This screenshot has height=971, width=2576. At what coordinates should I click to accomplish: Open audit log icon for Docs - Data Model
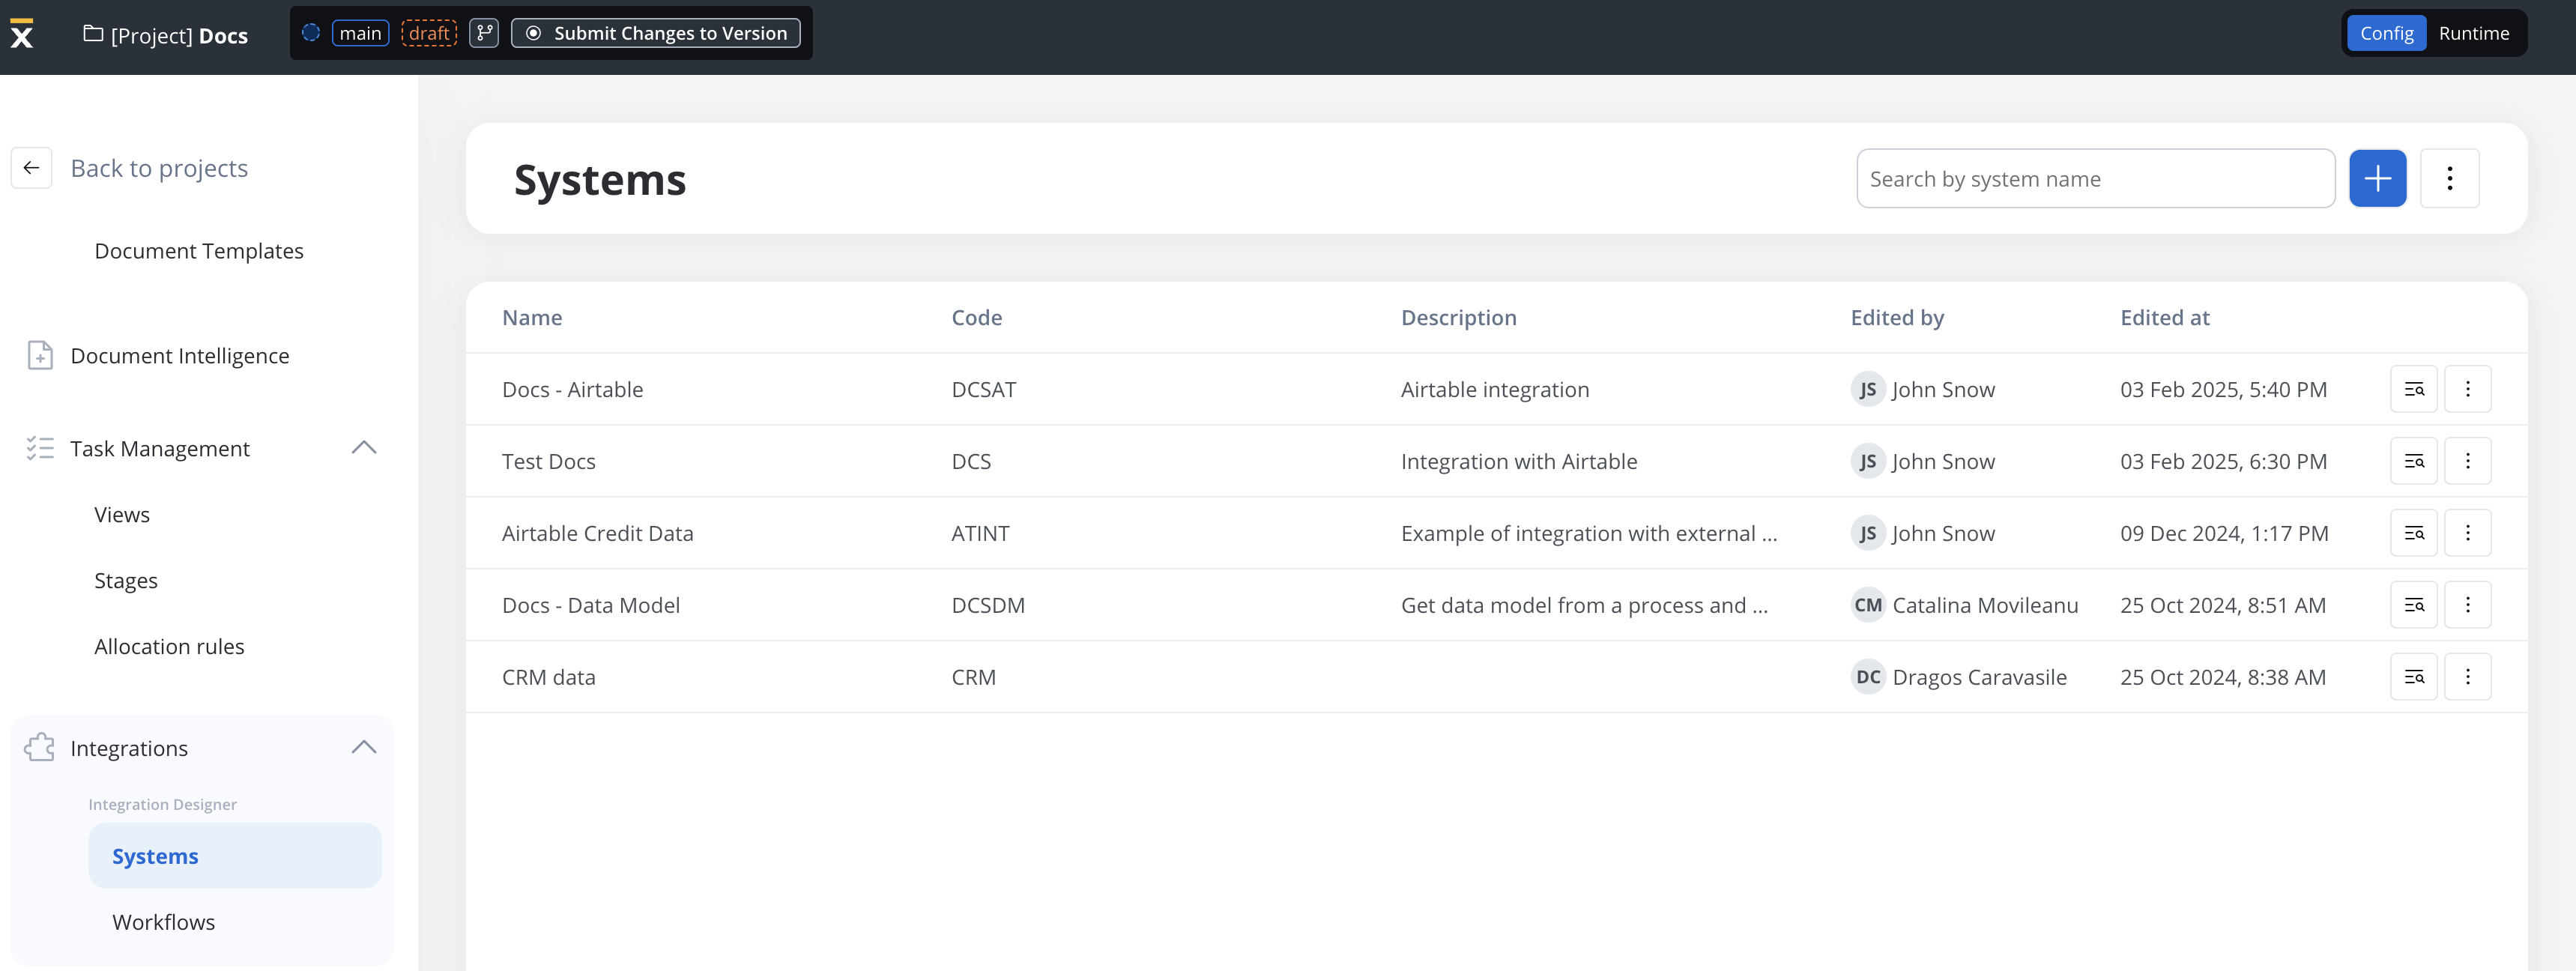click(2413, 605)
